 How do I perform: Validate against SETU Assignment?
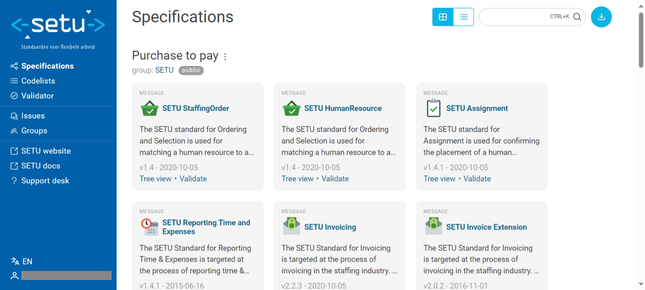pyautogui.click(x=477, y=178)
